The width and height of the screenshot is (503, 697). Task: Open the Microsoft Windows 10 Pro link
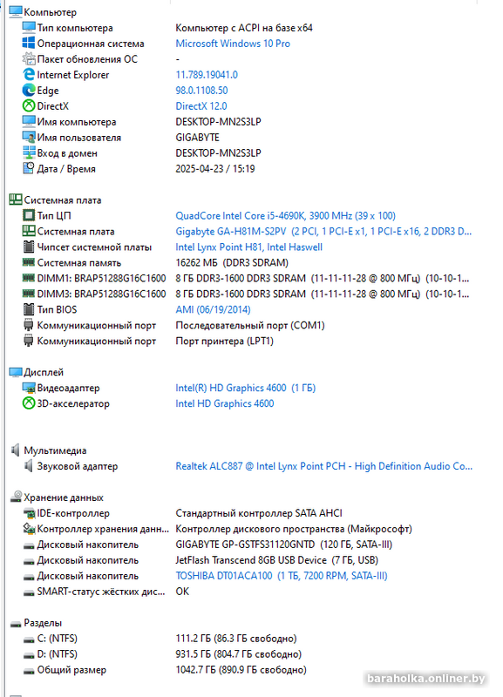coord(233,44)
